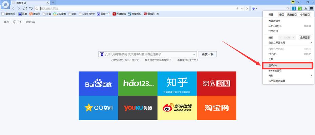315x135 pixels.
Task: Toggle the hamburger main menu button
Action: click(311, 8)
